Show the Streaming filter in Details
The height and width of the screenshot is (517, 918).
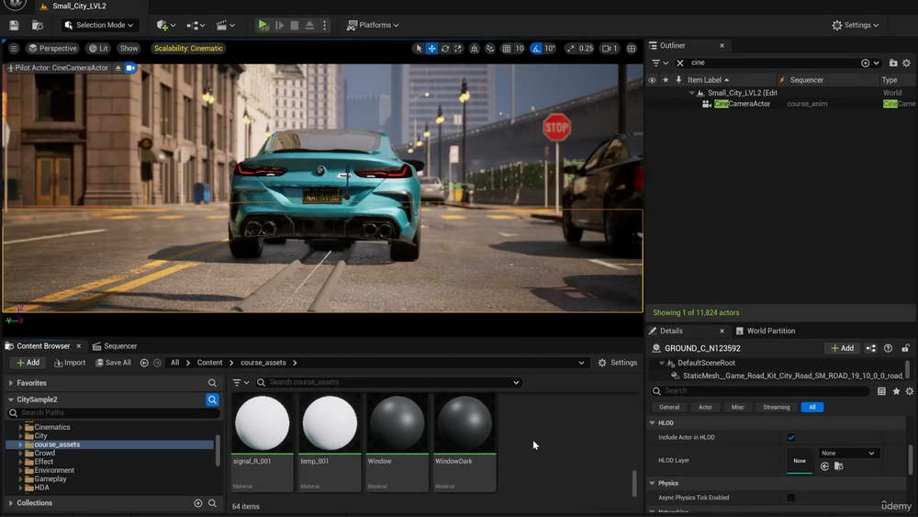tap(777, 408)
